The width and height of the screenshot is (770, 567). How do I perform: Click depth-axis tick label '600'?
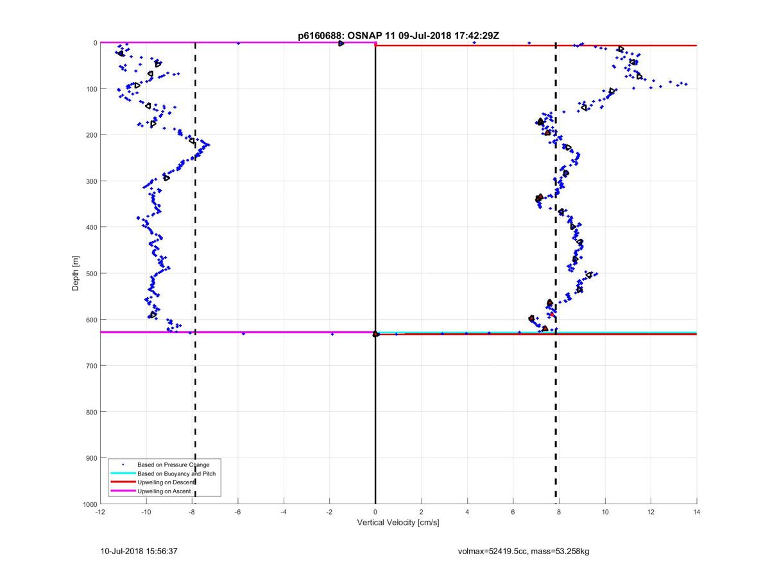pos(91,320)
